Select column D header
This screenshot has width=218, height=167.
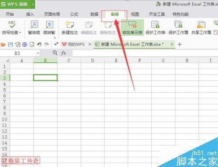(92, 60)
